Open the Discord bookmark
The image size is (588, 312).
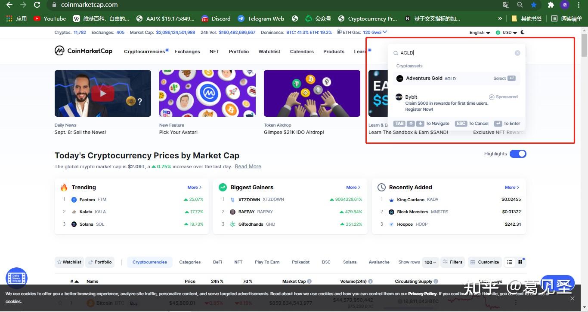215,18
